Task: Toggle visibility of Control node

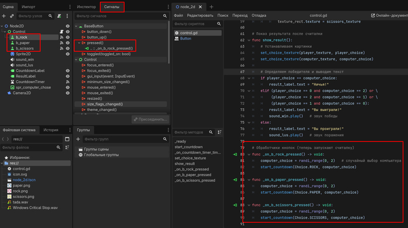Action: pos(68,31)
